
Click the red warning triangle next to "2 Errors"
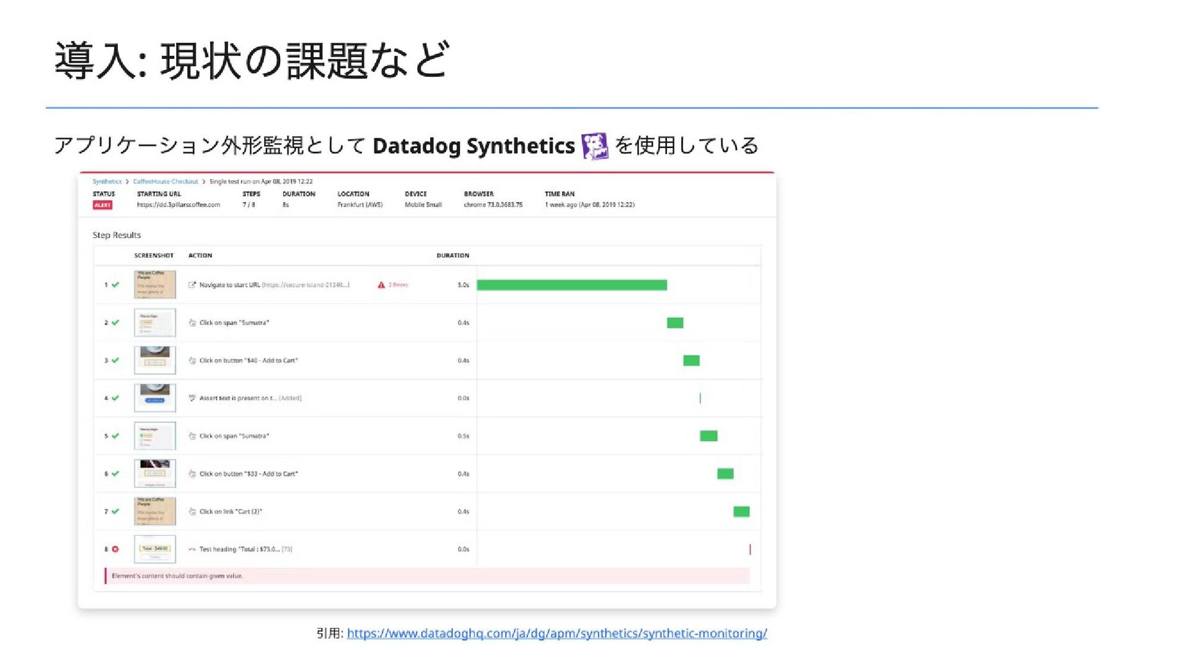381,285
